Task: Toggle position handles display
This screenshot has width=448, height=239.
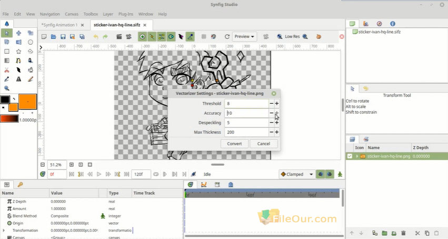Action: coord(143,36)
